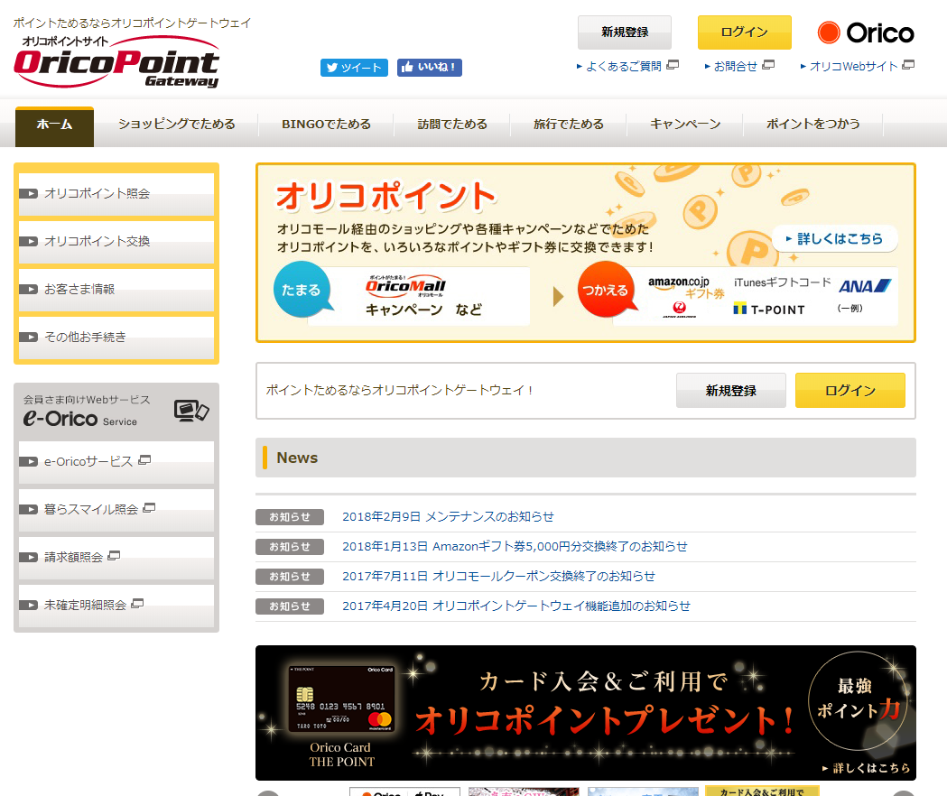This screenshot has width=947, height=796.
Task: Click the Orico brand logo
Action: (x=866, y=33)
